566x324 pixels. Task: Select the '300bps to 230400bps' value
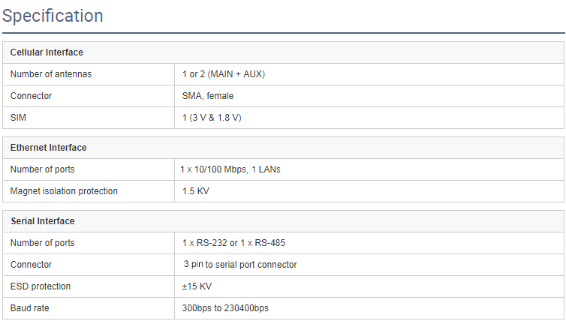[x=225, y=307]
